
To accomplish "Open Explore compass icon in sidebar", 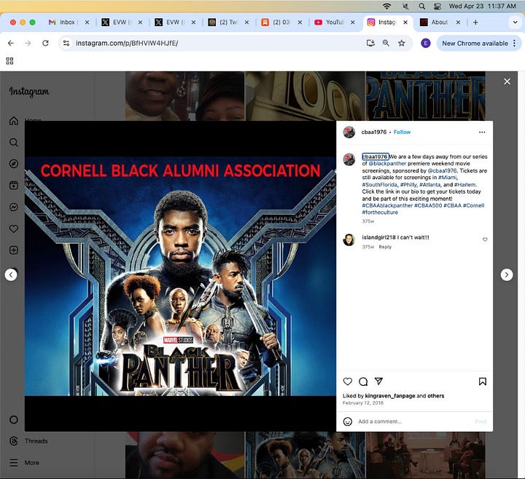I will (14, 164).
